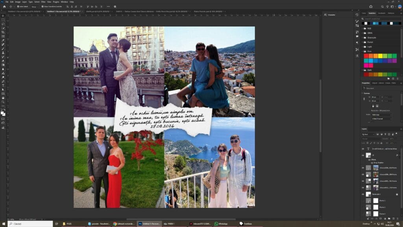Click the Home icon in the options bar

[x=4, y=7]
